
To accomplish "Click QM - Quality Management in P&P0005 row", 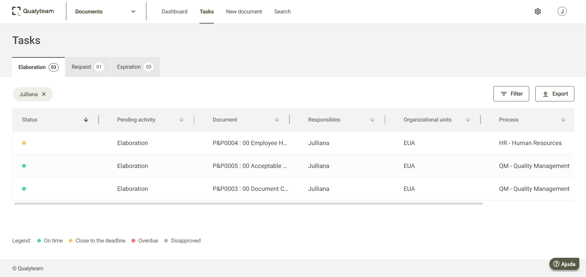I will pyautogui.click(x=534, y=166).
